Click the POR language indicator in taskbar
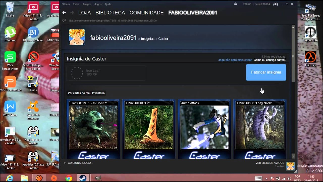The image size is (323, 182). (298, 177)
